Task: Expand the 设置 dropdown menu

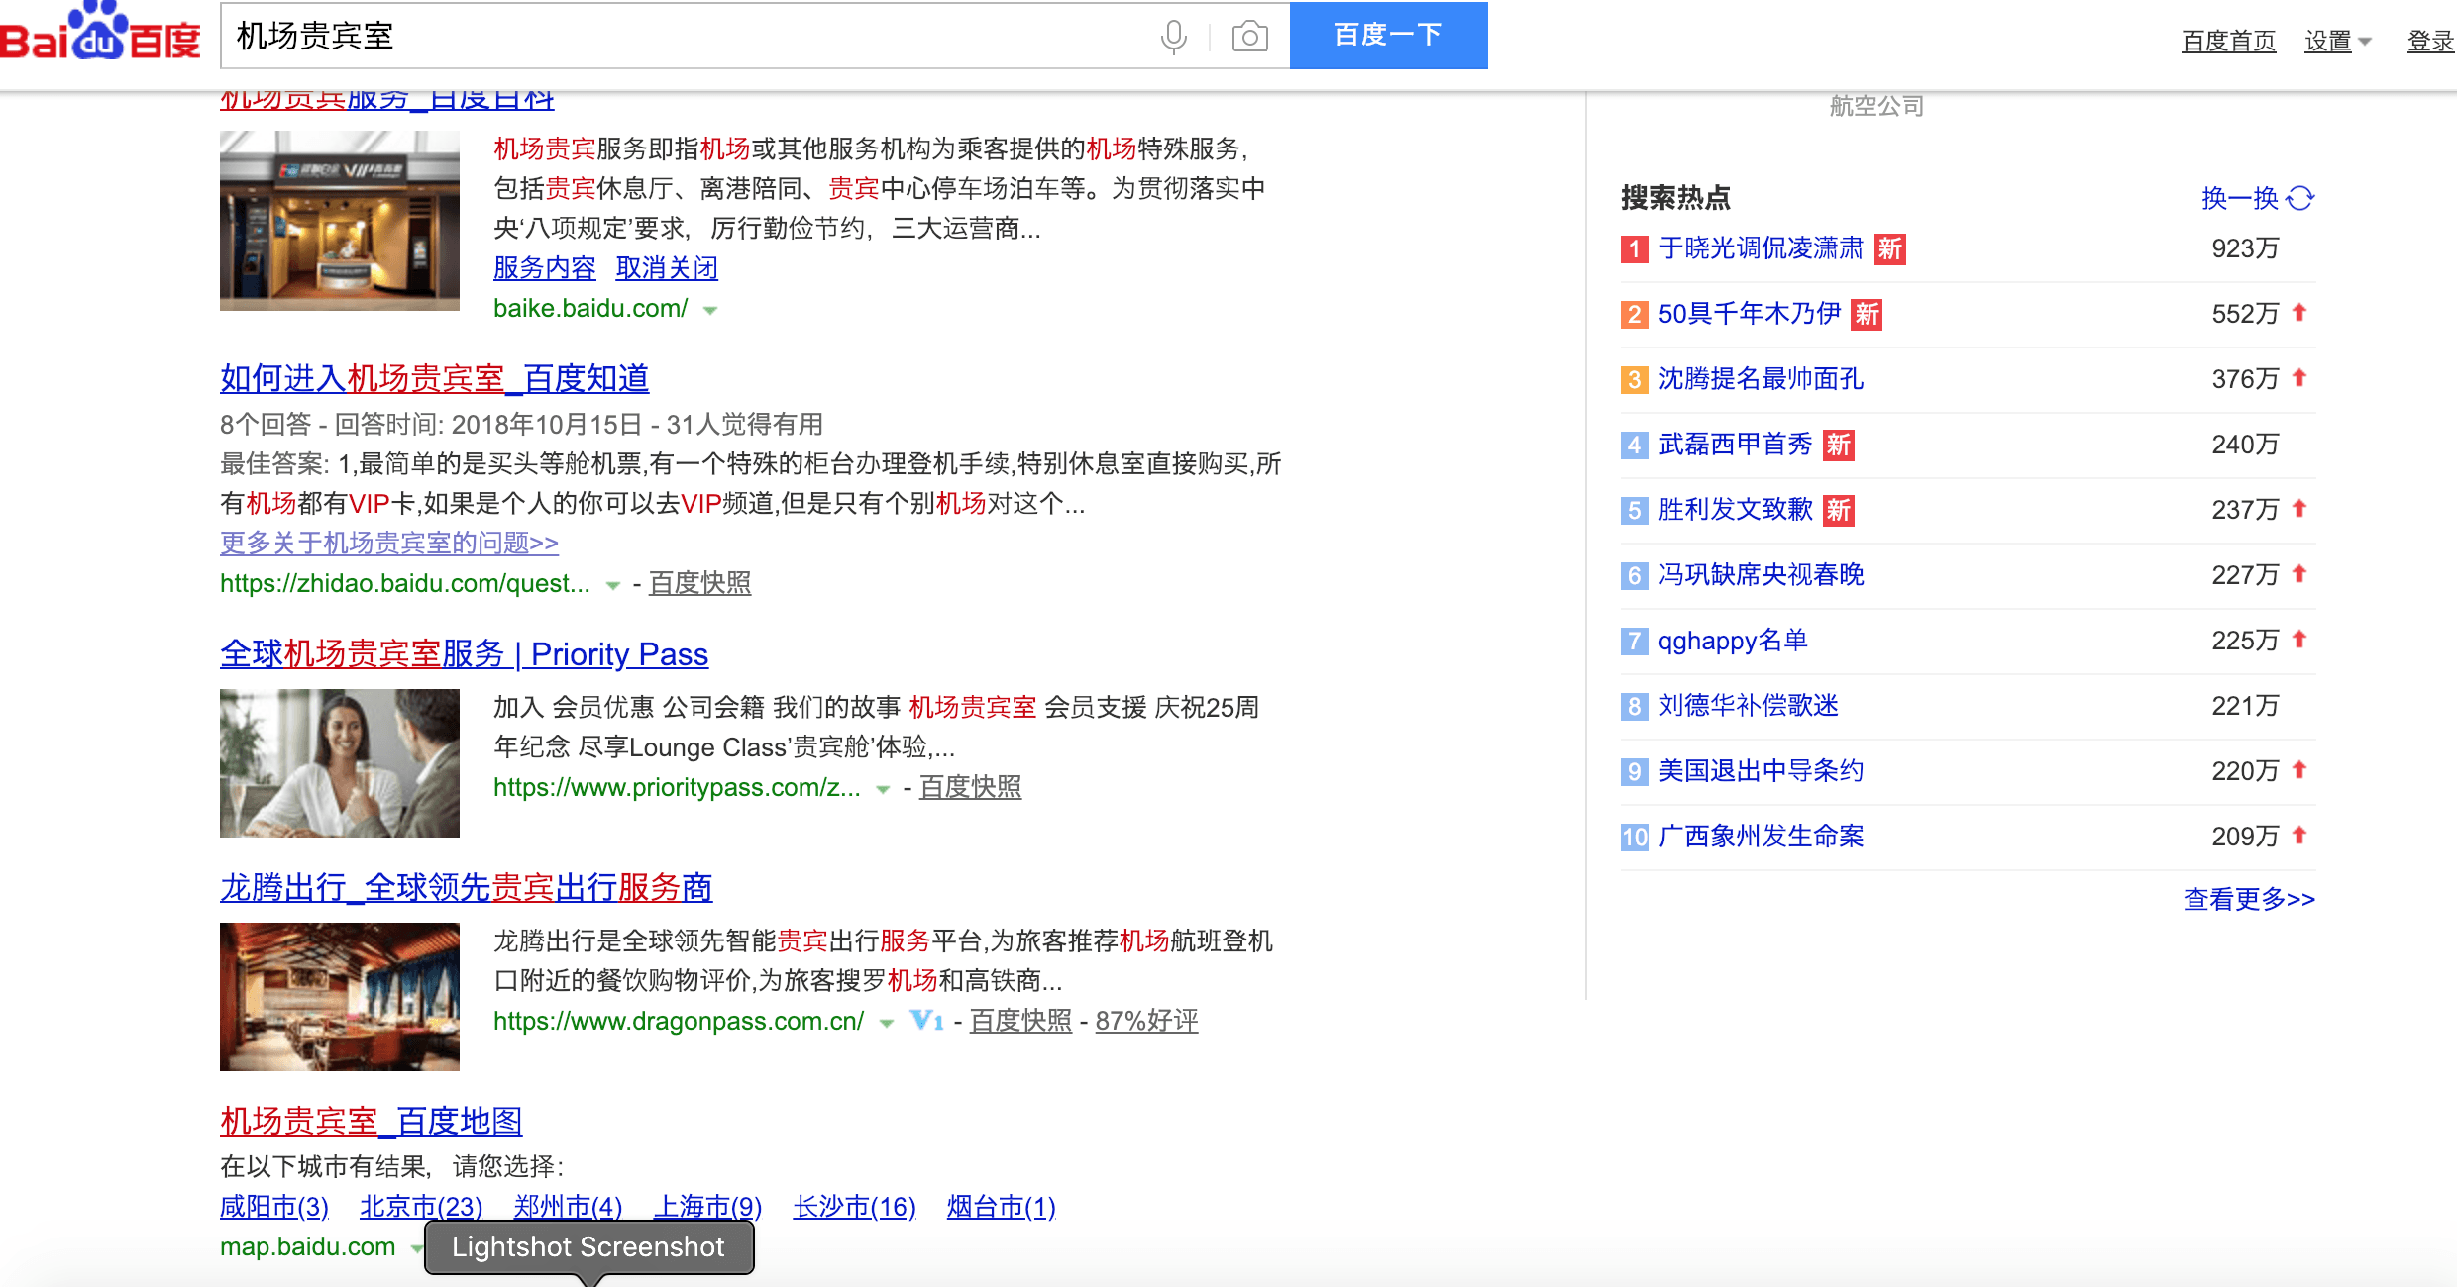Action: (2337, 41)
